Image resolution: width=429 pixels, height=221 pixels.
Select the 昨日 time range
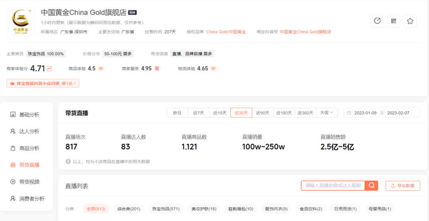tap(177, 113)
